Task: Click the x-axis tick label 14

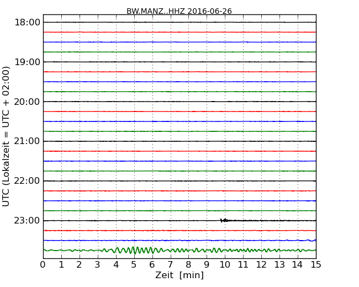Action: (298, 265)
